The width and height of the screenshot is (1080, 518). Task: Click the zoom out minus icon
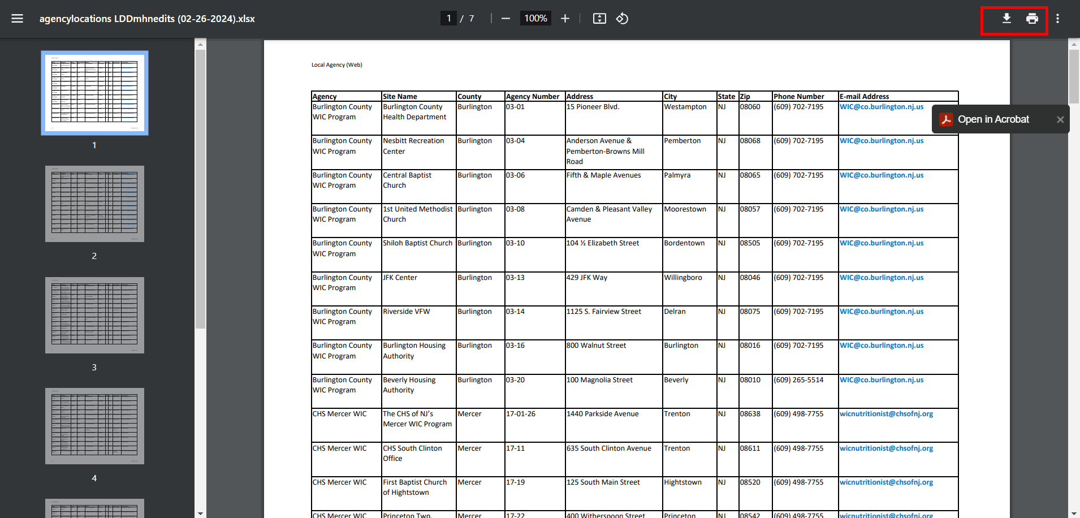click(506, 19)
